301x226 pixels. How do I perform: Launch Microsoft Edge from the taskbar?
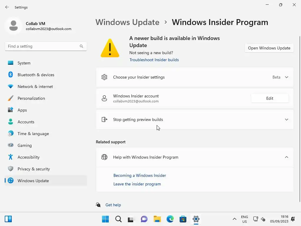[170, 219]
